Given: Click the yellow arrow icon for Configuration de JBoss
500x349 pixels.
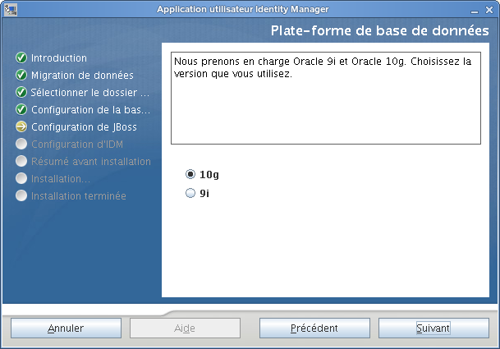Looking at the screenshot, I should point(21,127).
